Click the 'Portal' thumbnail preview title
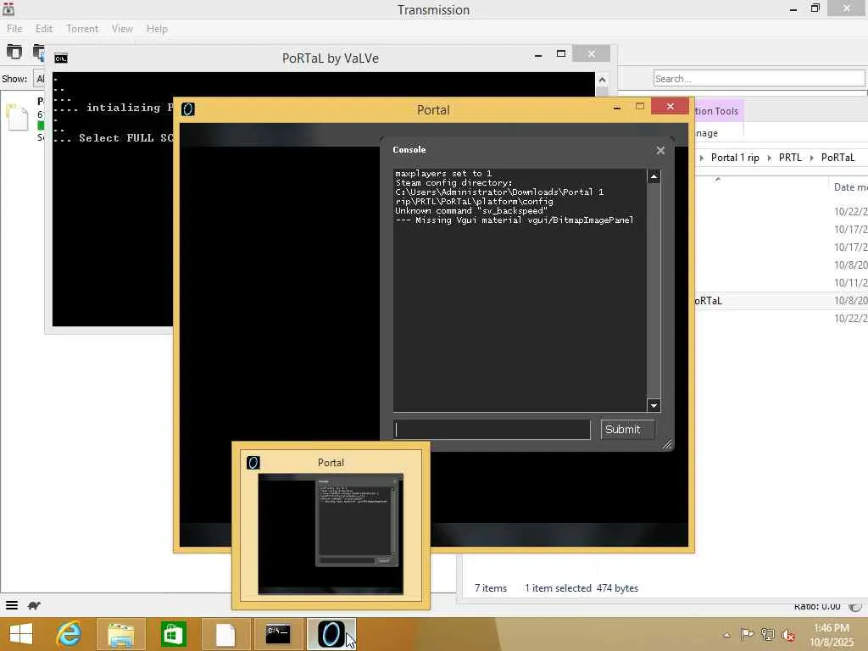868x651 pixels. (331, 463)
